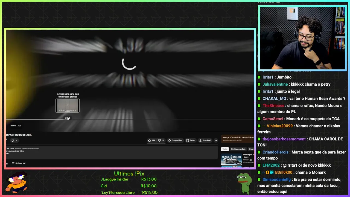Open the #direita hashtag link
The height and width of the screenshot is (197, 350).
click(18, 148)
